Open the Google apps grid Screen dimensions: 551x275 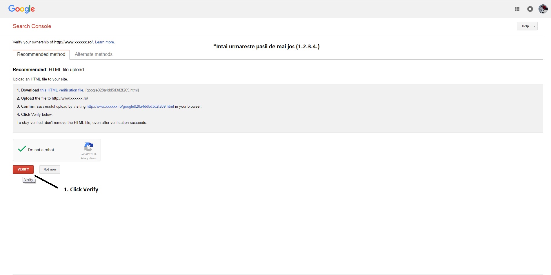517,9
